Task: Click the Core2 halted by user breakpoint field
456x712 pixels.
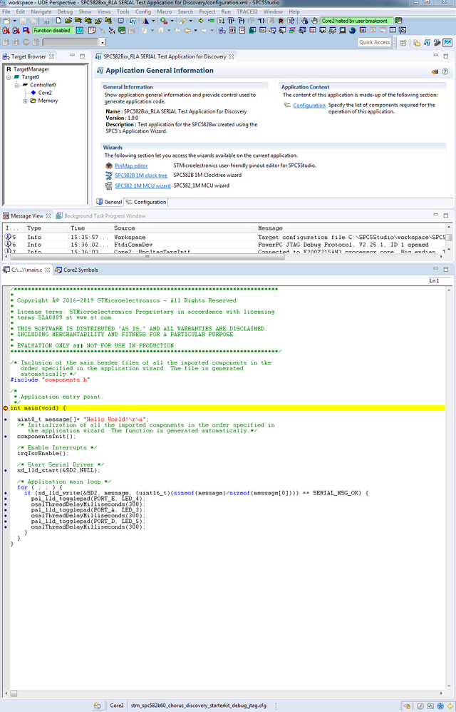Action: (356, 21)
